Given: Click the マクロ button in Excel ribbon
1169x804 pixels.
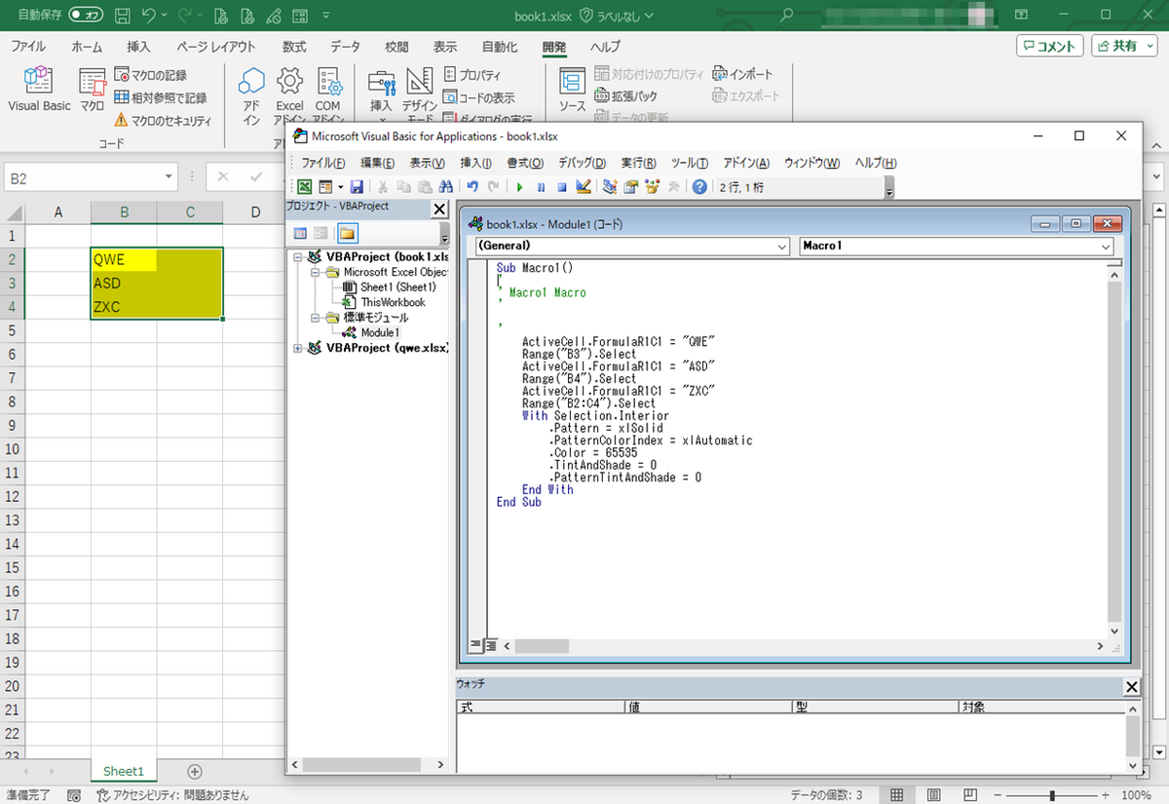Looking at the screenshot, I should tap(93, 90).
